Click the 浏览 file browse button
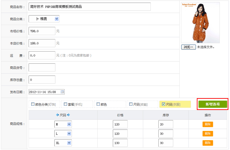230x150 pixels. pos(188,47)
